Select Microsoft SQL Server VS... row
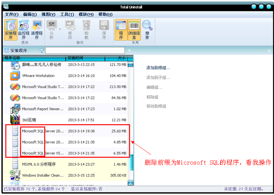 pyautogui.click(x=65, y=153)
